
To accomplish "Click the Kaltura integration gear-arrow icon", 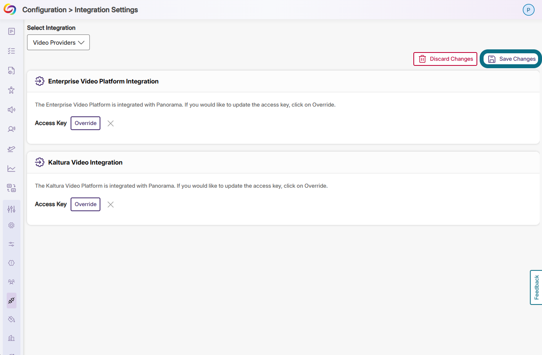I will coord(40,162).
